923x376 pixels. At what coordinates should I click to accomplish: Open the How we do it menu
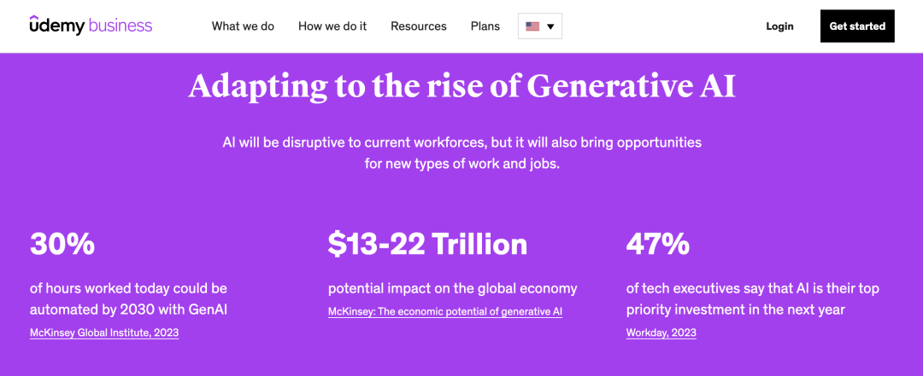(332, 26)
